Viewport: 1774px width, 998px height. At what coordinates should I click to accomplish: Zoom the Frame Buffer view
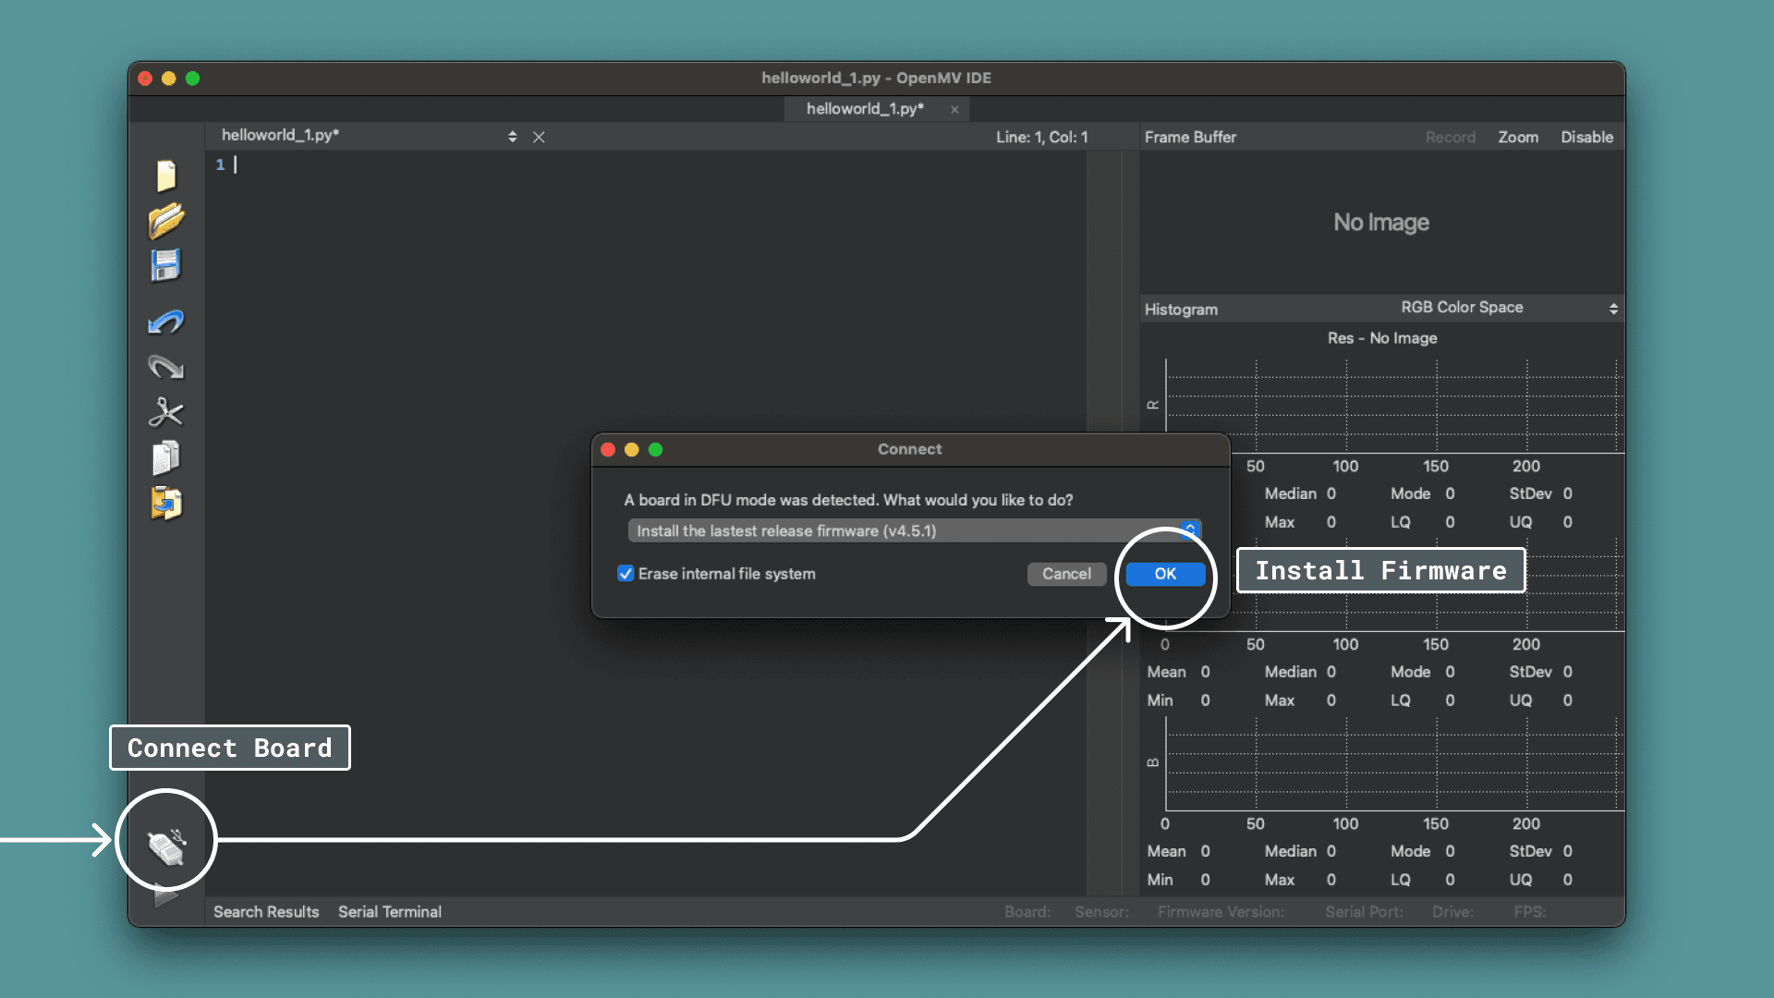click(1518, 137)
